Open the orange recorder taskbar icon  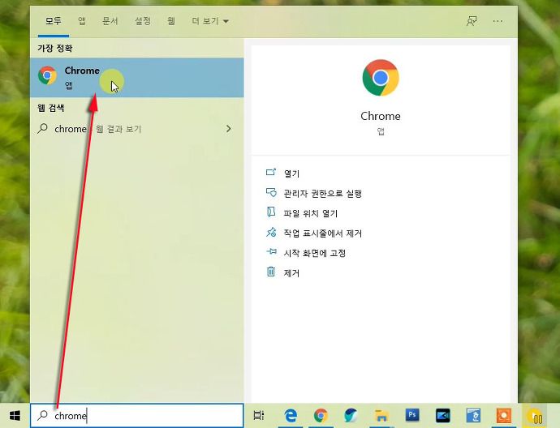tap(503, 416)
